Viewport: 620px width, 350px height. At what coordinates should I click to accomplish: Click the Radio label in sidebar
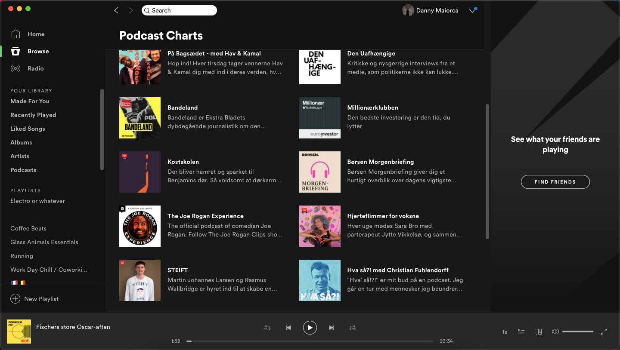[36, 68]
